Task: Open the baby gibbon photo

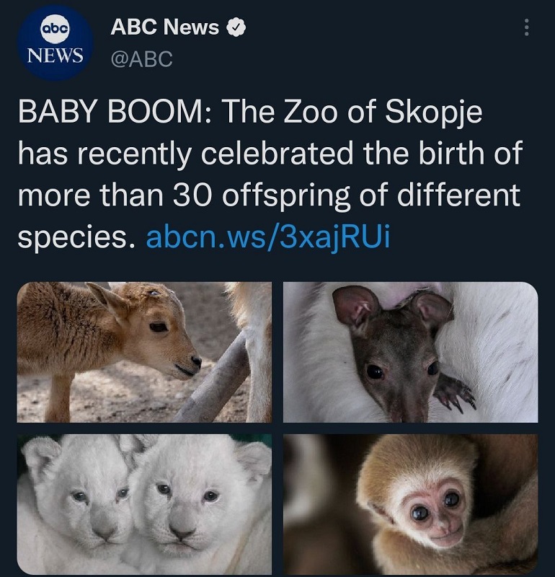Action: 410,503
